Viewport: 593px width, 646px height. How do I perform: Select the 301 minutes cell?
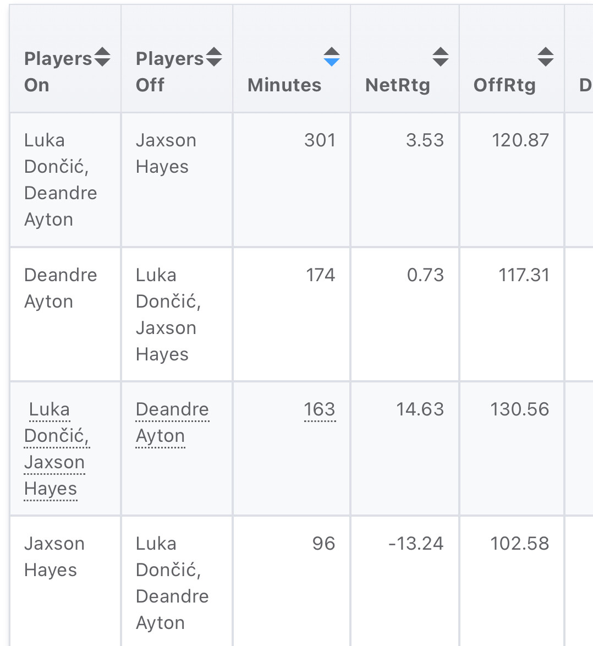point(319,140)
